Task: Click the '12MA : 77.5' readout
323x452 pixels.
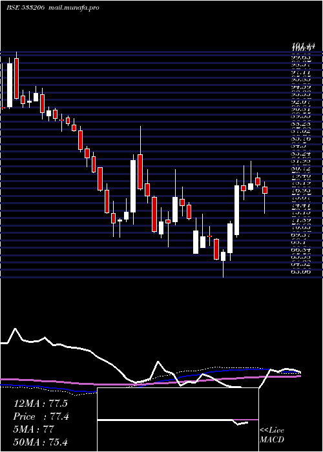Action: pos(41,404)
